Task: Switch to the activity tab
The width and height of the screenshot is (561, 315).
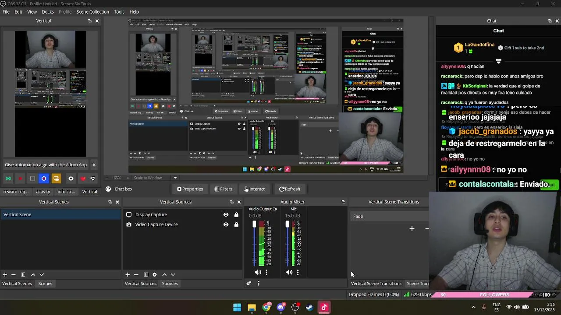Action: (43, 192)
